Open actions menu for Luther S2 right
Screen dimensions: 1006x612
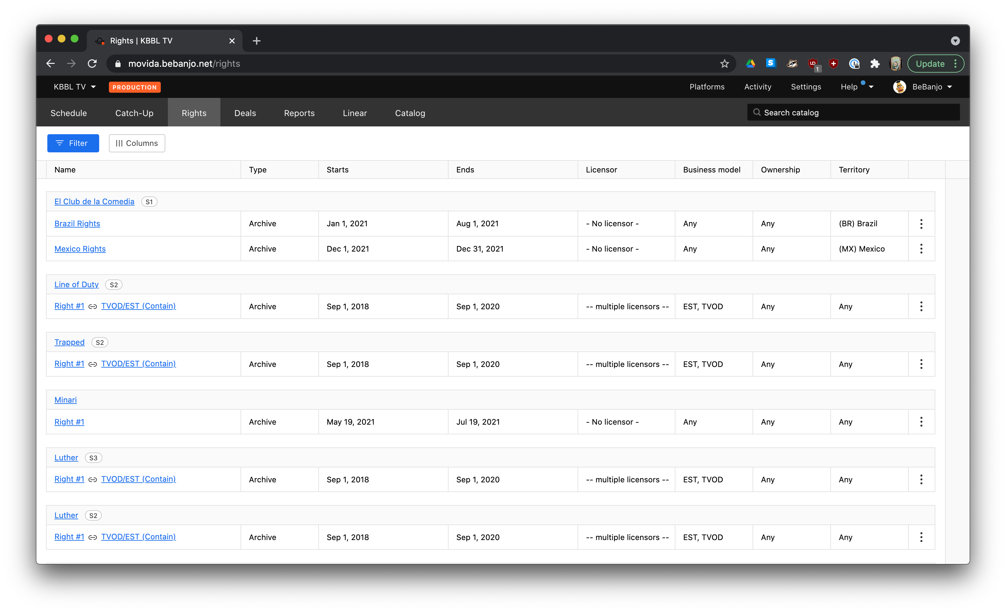tap(921, 537)
